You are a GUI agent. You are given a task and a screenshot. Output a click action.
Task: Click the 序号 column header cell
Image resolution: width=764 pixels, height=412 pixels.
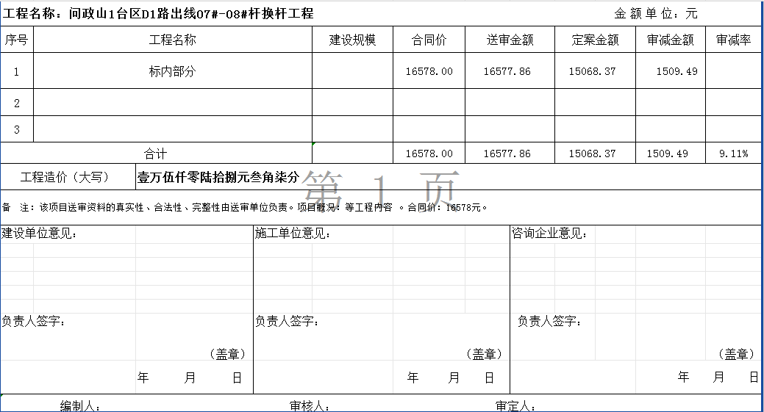(17, 40)
